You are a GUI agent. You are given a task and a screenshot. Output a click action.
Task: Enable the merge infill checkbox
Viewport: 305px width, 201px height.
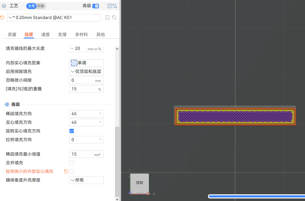click(x=71, y=163)
